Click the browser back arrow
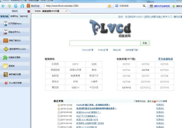The width and height of the screenshot is (182, 128). 3,6
